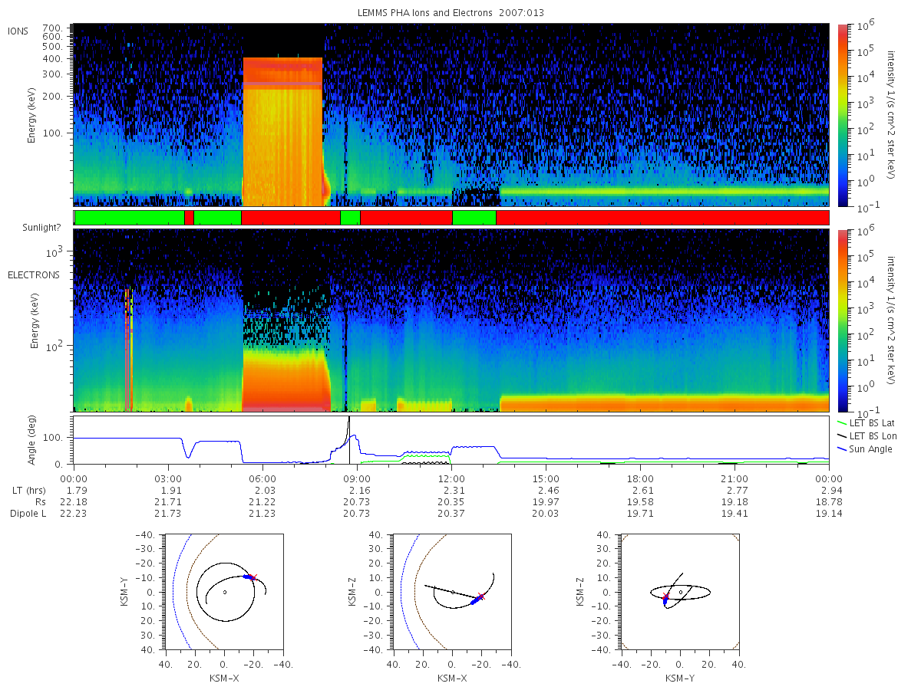Click the Dipole L value 19.14
Image resolution: width=921 pixels, height=690 pixels.
point(829,514)
